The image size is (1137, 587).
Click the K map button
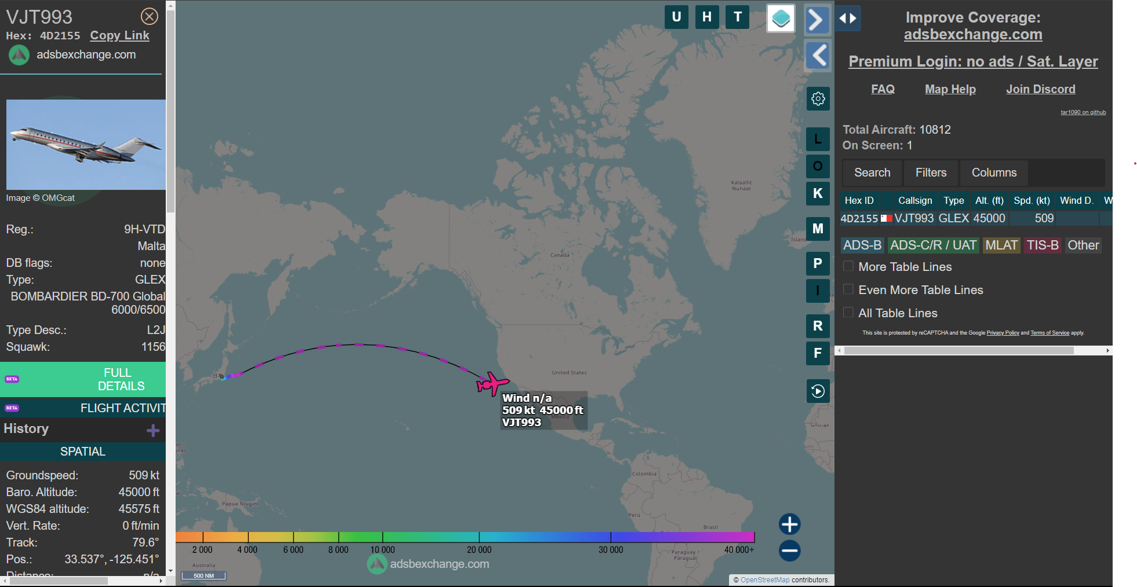click(x=818, y=193)
